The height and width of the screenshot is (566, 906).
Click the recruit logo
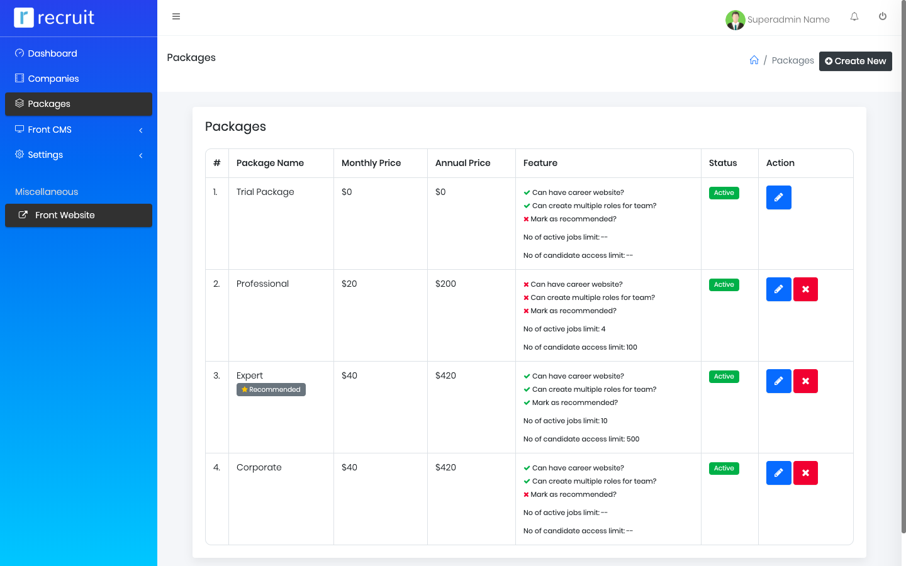point(55,18)
